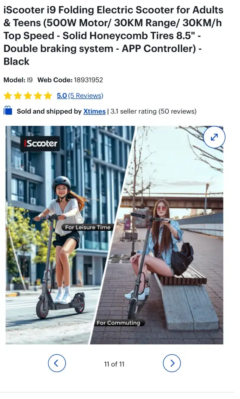Click the blue shopping bag marketplace icon
Screen dimensions: 240x399
point(8,111)
